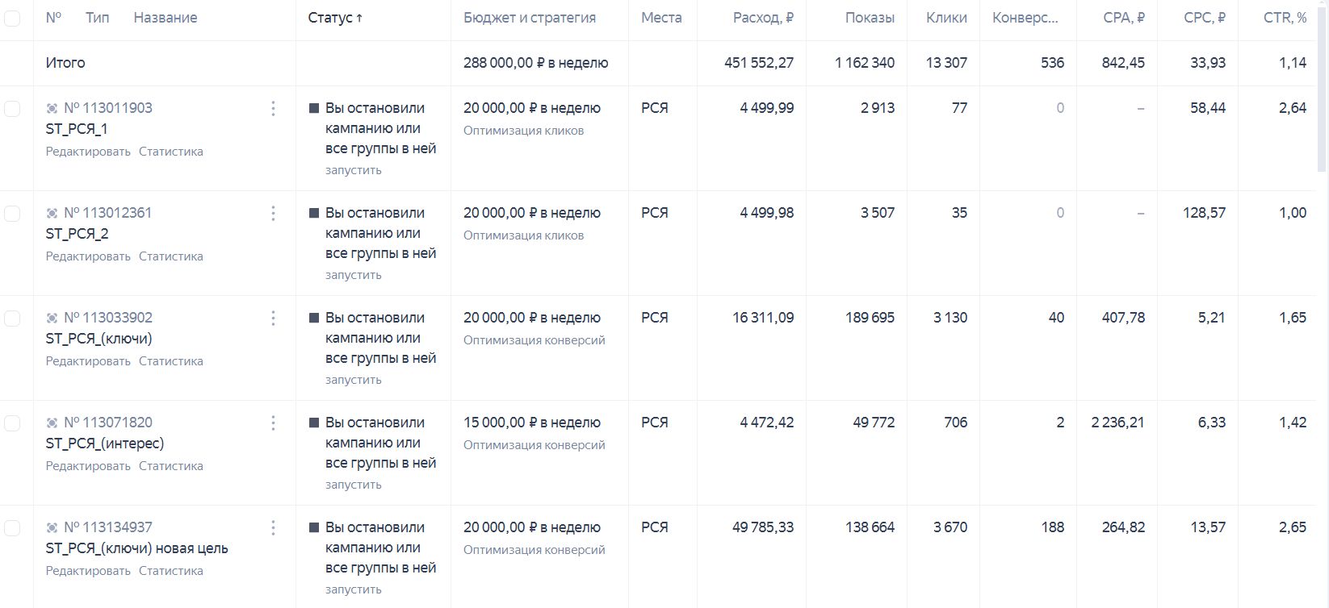Click запустить link for ST_РСЯ_(интерес)

click(x=354, y=485)
